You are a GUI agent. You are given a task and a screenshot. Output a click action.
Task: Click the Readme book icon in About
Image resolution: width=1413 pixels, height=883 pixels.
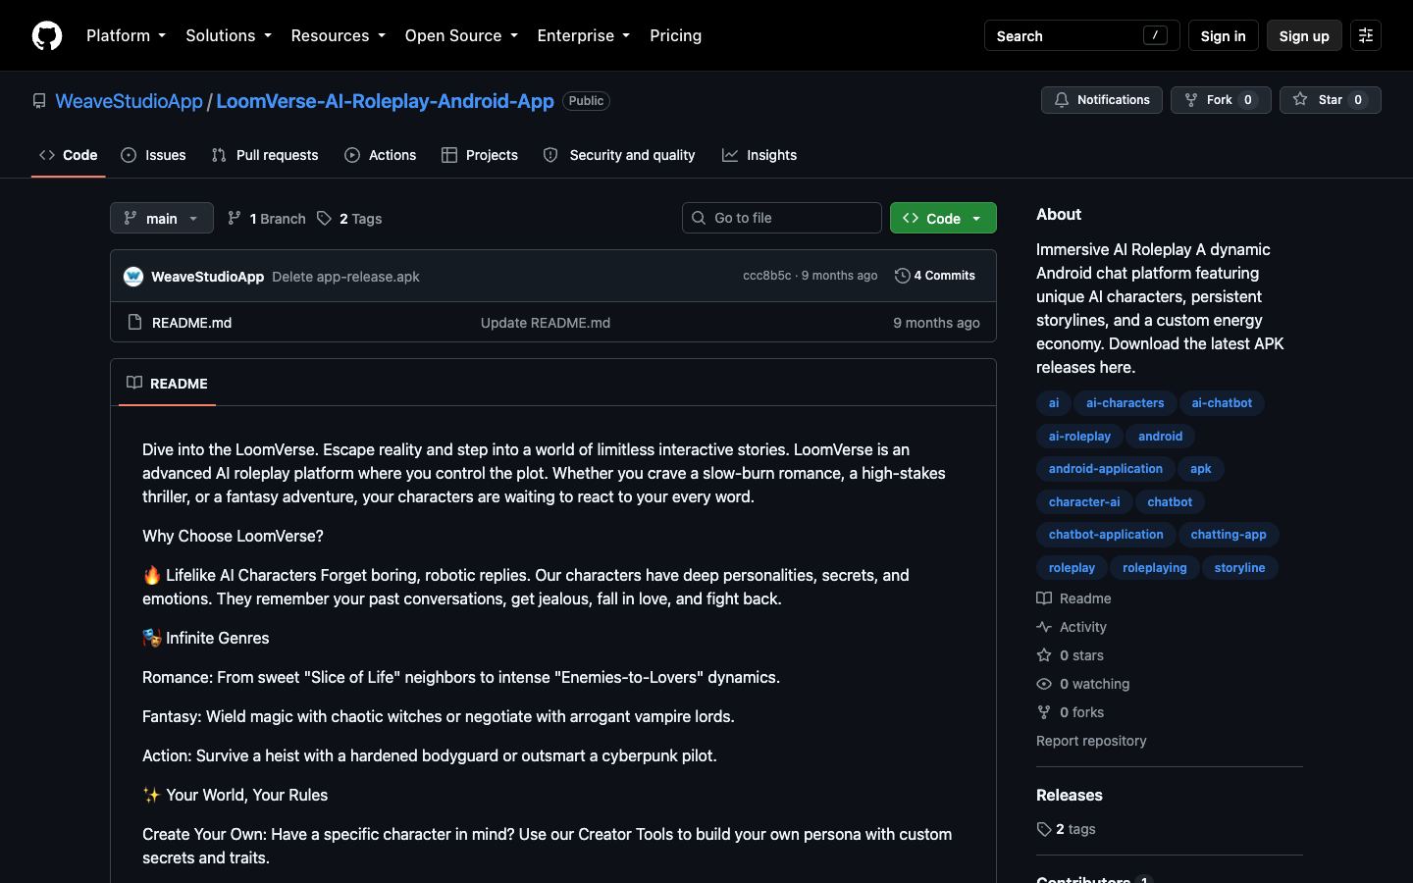point(1044,598)
